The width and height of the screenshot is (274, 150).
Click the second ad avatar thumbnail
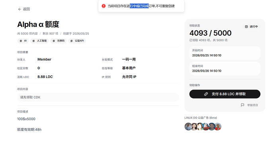tap(194, 127)
